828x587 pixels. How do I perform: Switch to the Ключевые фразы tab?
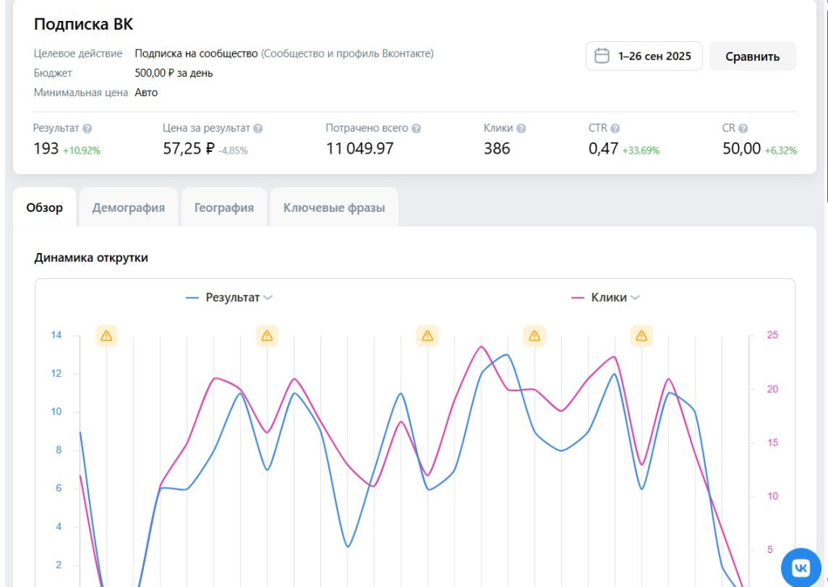tap(334, 208)
